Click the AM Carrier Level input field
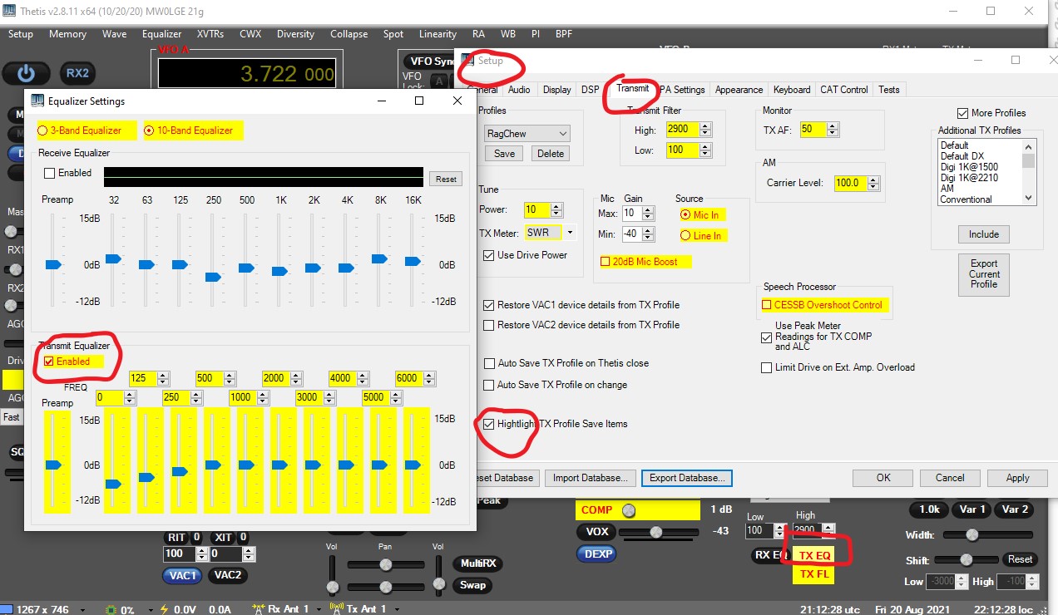 point(852,183)
